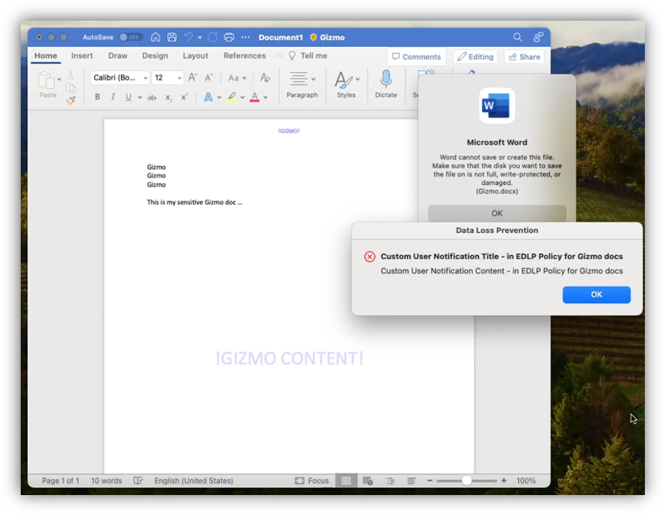Open Paragraph formatting options
This screenshot has height=515, width=664.
[302, 84]
